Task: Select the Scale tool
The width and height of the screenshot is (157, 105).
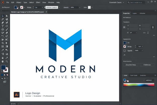Action: click(7, 36)
